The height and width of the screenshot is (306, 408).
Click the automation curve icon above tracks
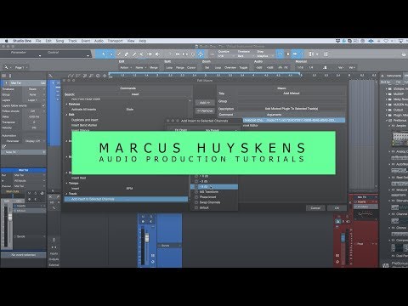[x=71, y=76]
